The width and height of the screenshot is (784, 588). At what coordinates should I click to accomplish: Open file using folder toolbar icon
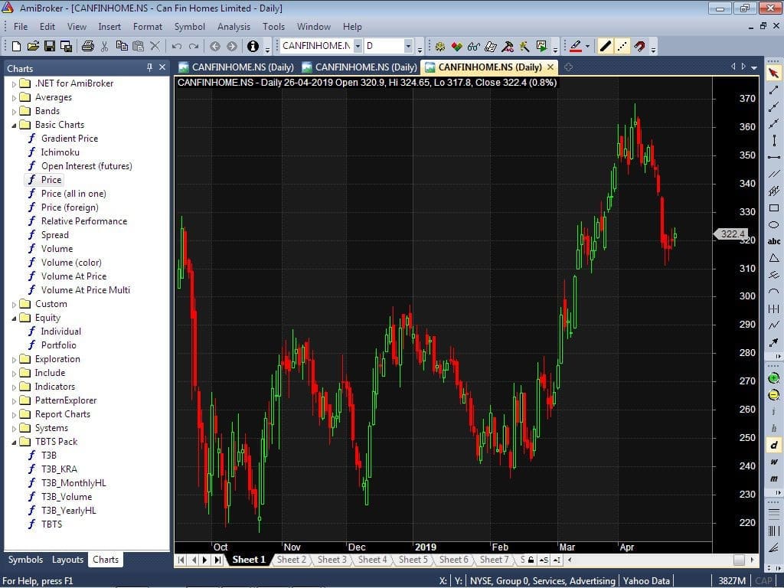pyautogui.click(x=33, y=47)
